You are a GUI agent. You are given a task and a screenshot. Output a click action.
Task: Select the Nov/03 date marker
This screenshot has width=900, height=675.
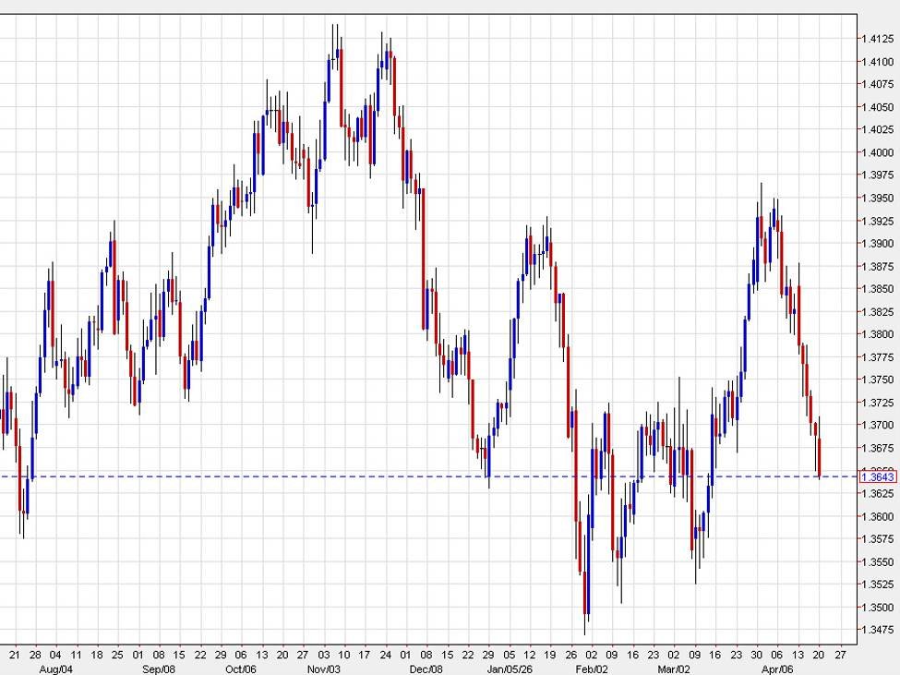tap(322, 668)
